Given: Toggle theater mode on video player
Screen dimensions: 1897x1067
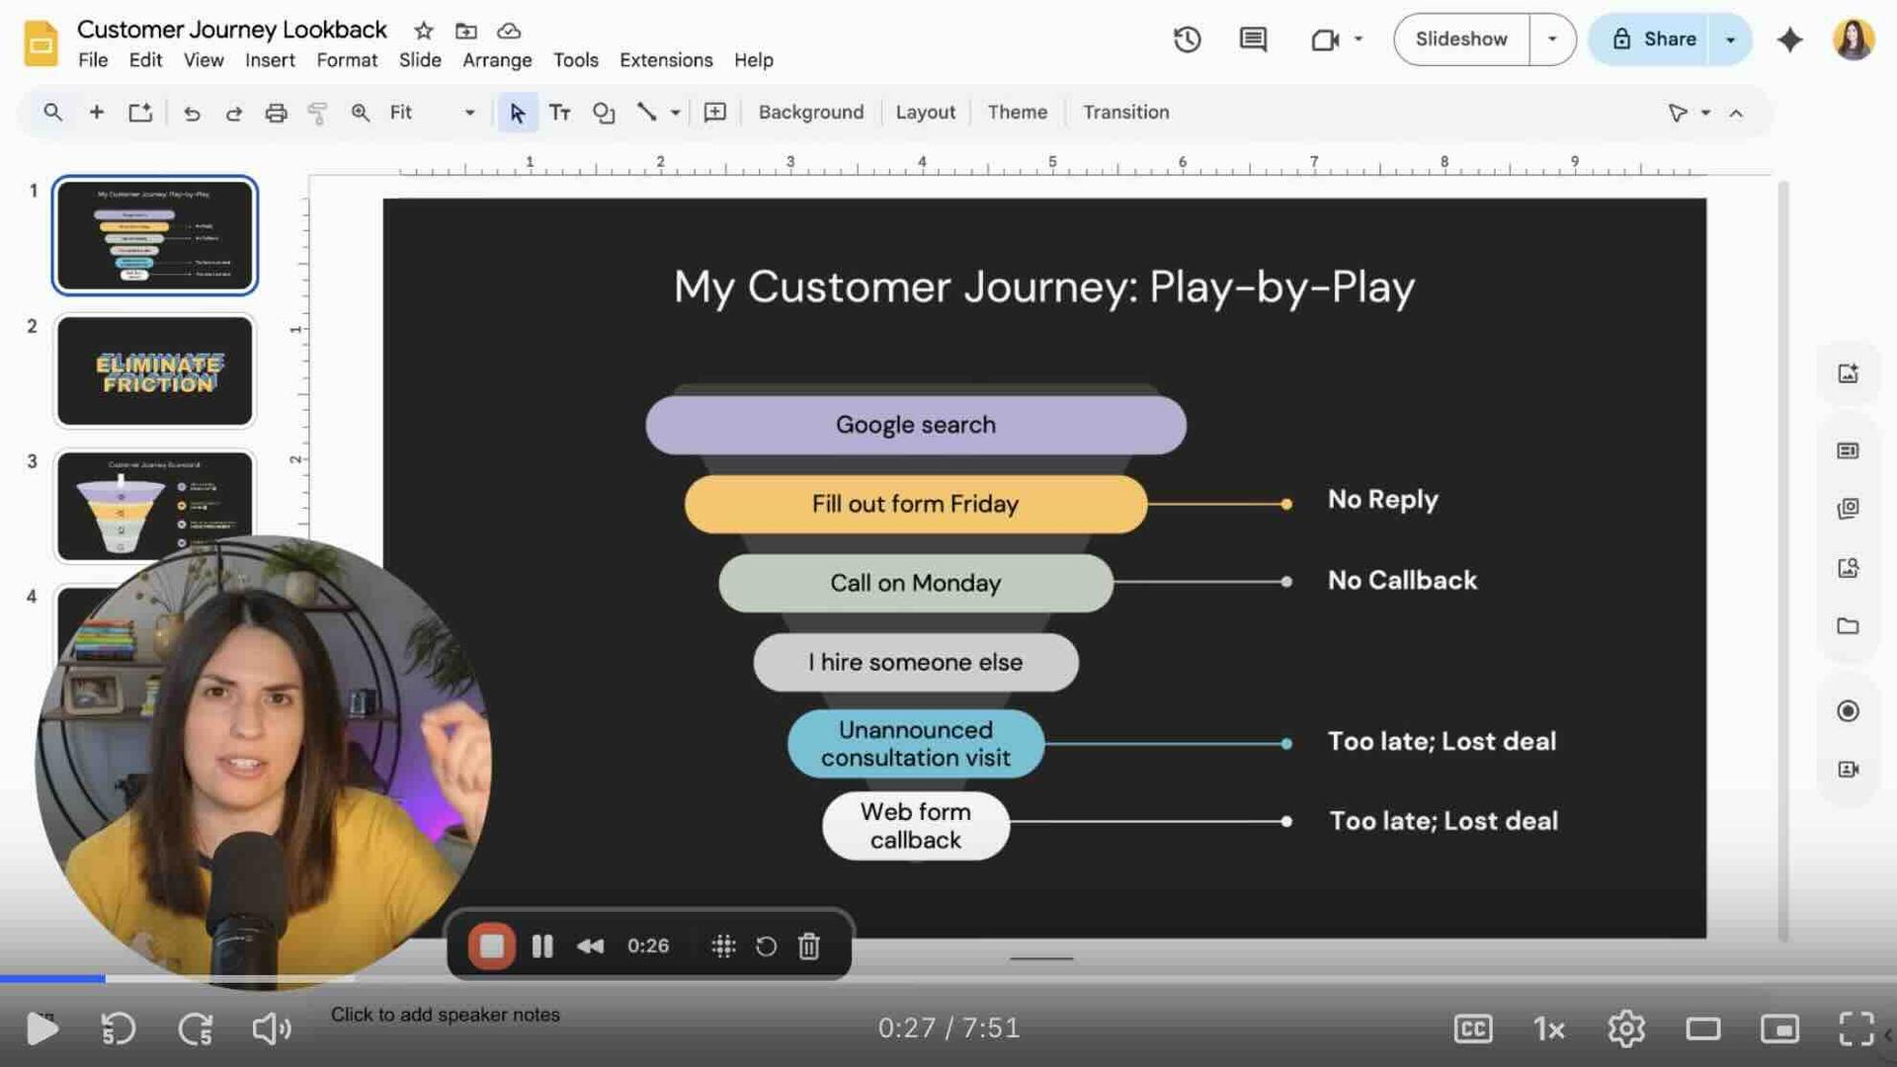Looking at the screenshot, I should pyautogui.click(x=1703, y=1028).
